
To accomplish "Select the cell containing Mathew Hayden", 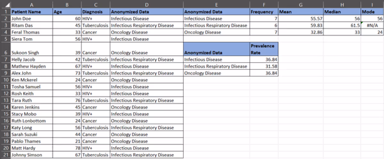I will pyautogui.click(x=32, y=66).
